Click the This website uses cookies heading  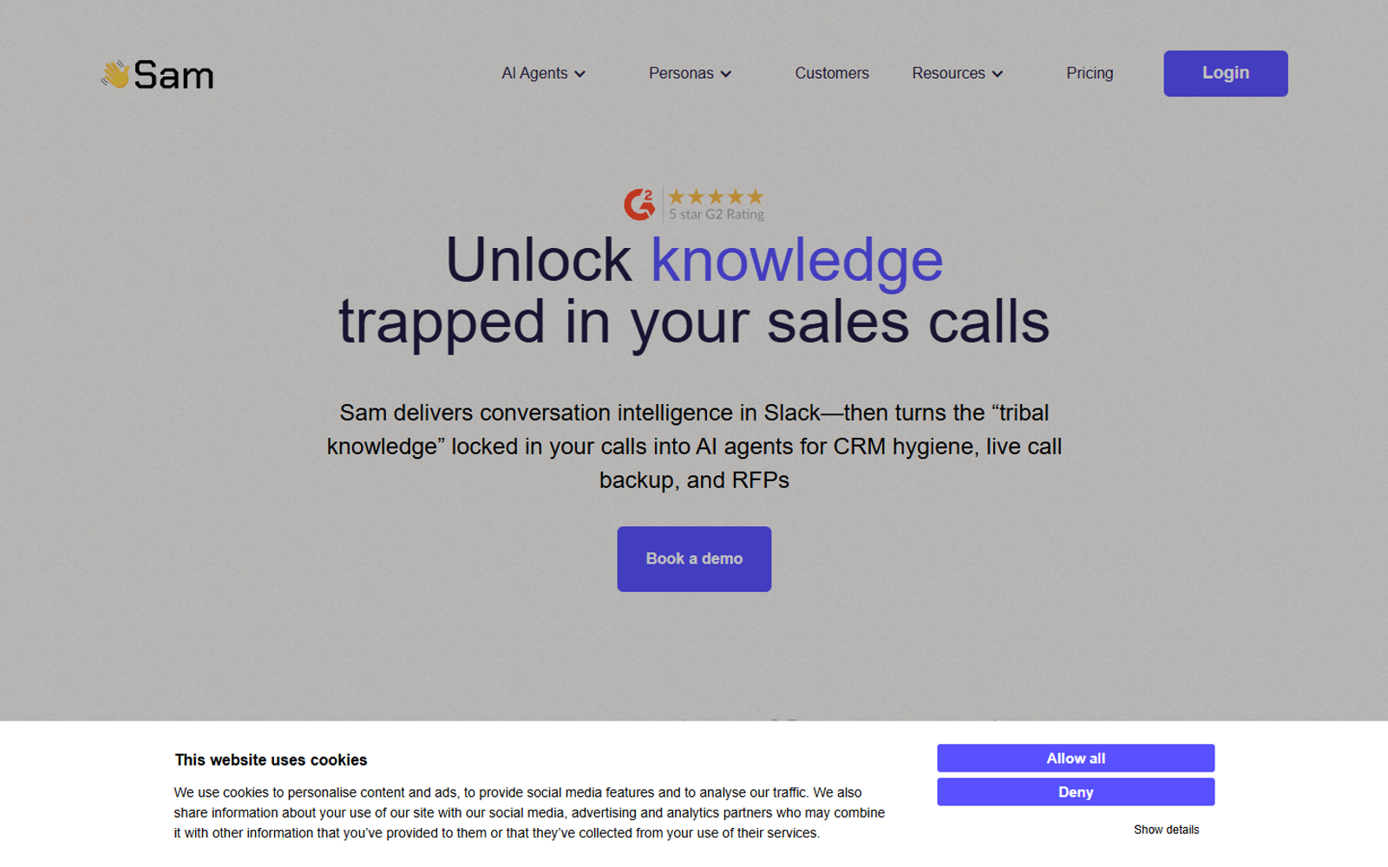click(x=271, y=760)
